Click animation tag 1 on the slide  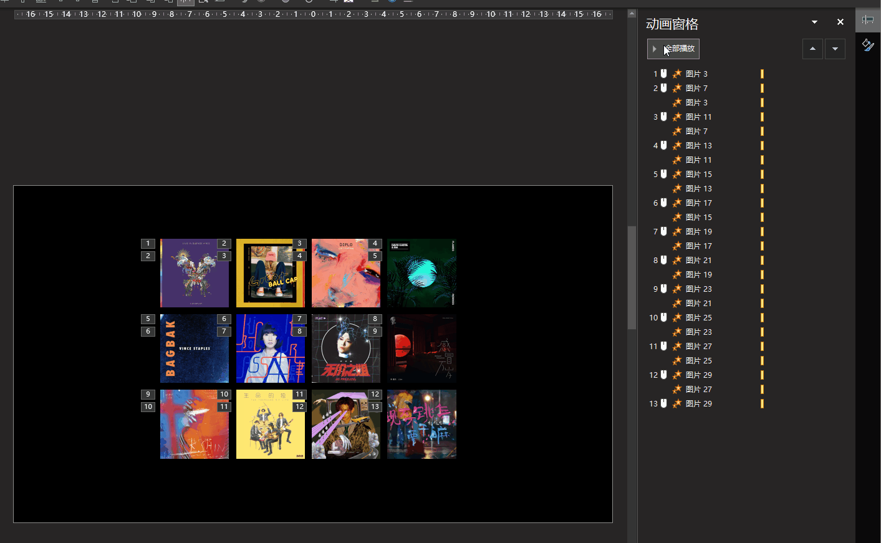click(148, 244)
